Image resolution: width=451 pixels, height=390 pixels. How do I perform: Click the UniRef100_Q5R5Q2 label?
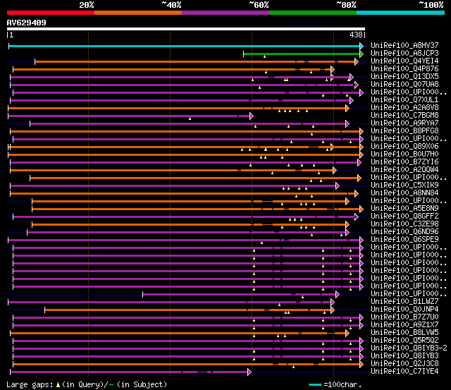[404, 340]
